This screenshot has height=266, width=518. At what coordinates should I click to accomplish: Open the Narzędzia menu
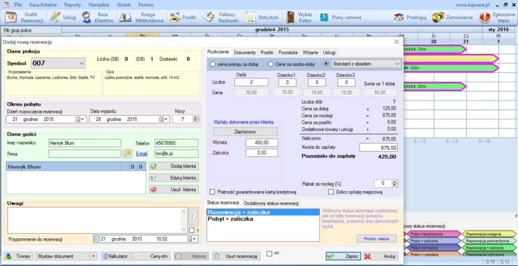pyautogui.click(x=99, y=5)
